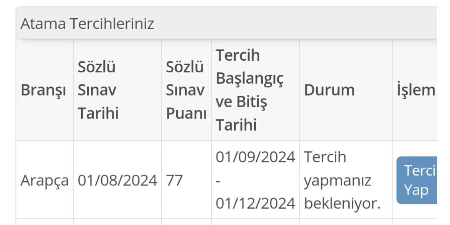Select the Arapça branch cell

click(x=45, y=180)
